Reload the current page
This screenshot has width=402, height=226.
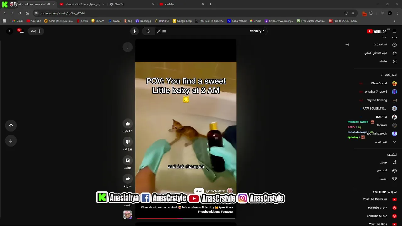click(x=19, y=13)
